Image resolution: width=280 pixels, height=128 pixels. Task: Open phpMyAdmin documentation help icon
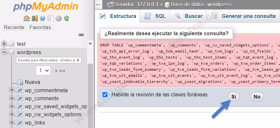pyautogui.click(x=43, y=18)
